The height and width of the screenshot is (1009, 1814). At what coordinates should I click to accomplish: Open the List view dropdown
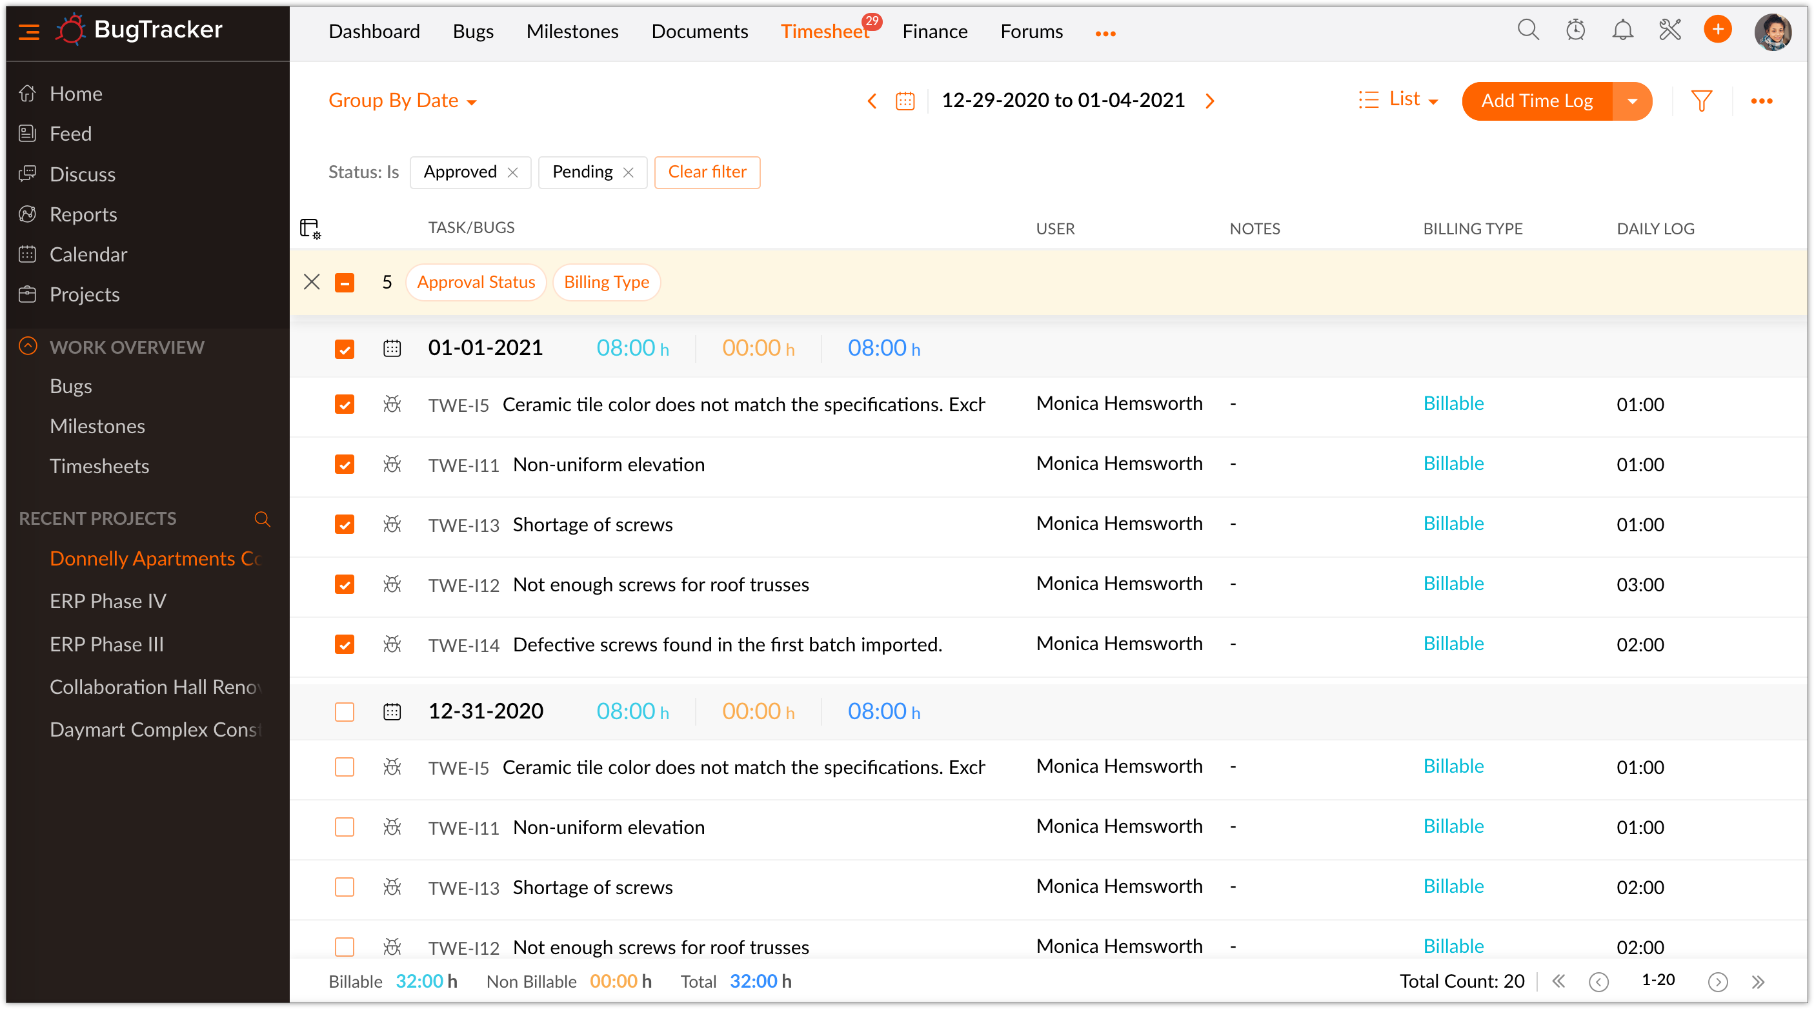[1398, 100]
